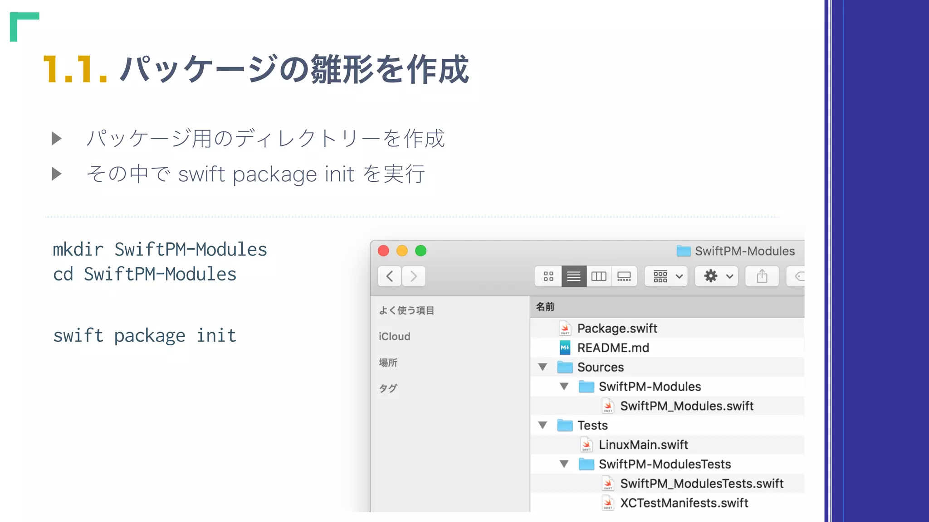Click the よく使う項目 sidebar heading
Viewport: 929px width, 522px height.
click(406, 310)
